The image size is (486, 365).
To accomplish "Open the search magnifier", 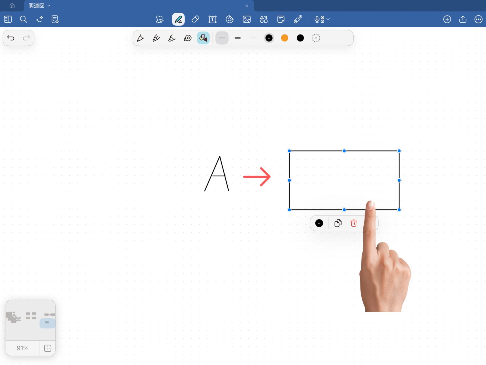I will tap(23, 19).
